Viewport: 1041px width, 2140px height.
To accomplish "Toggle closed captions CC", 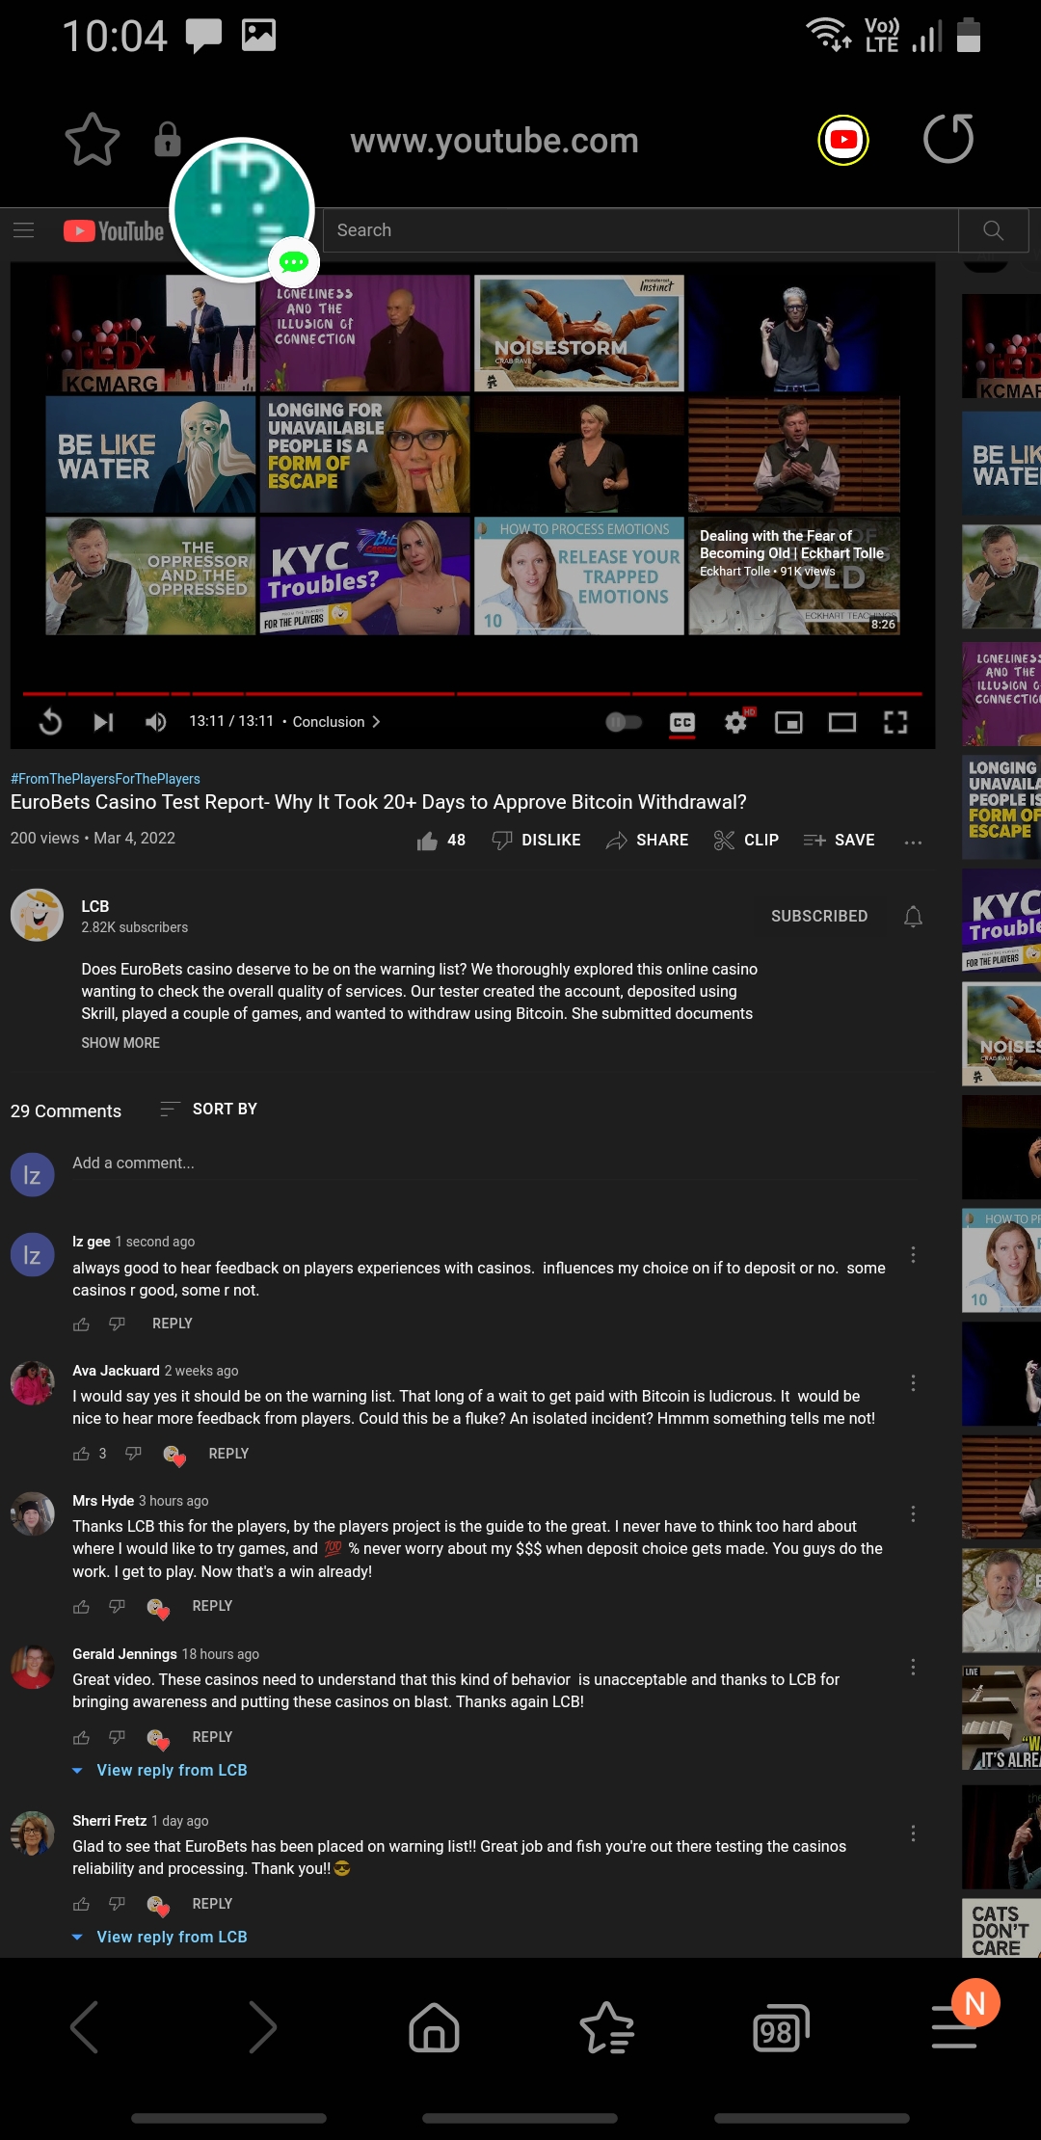I will point(682,722).
